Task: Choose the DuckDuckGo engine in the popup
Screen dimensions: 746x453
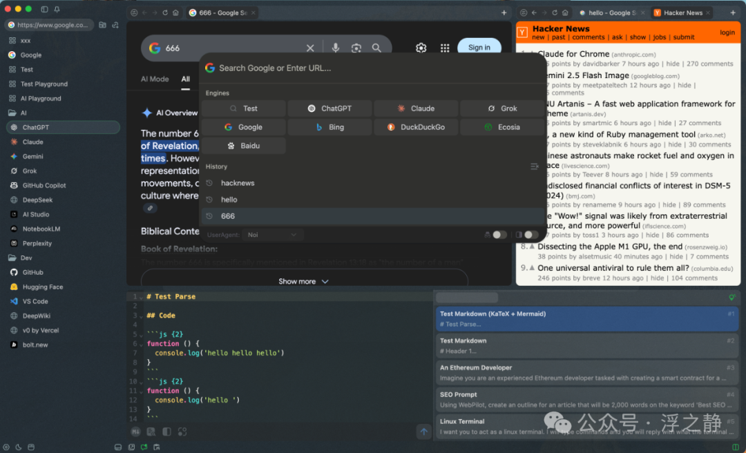Action: (416, 127)
